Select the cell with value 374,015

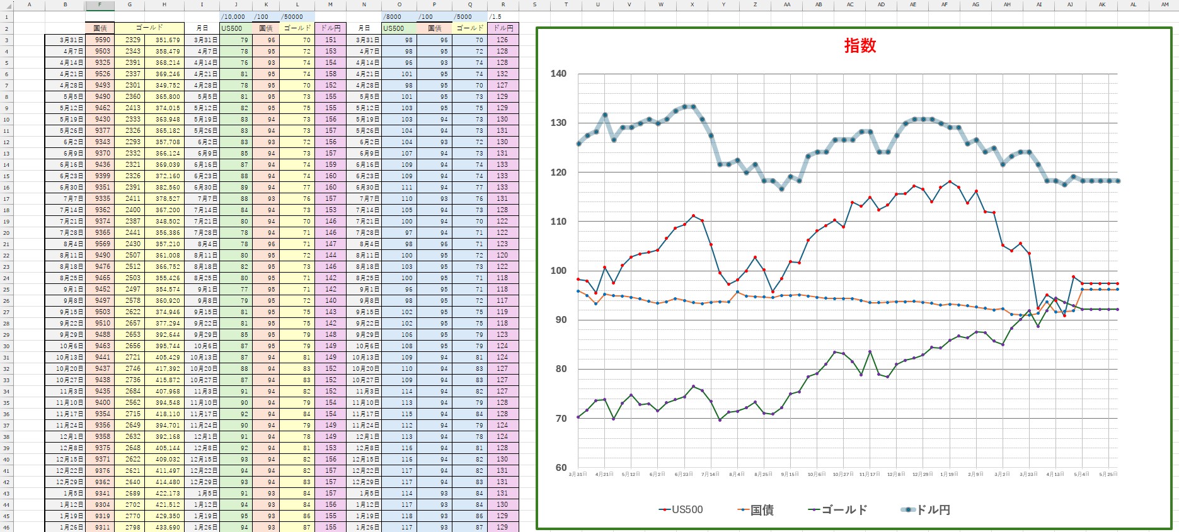tap(164, 108)
